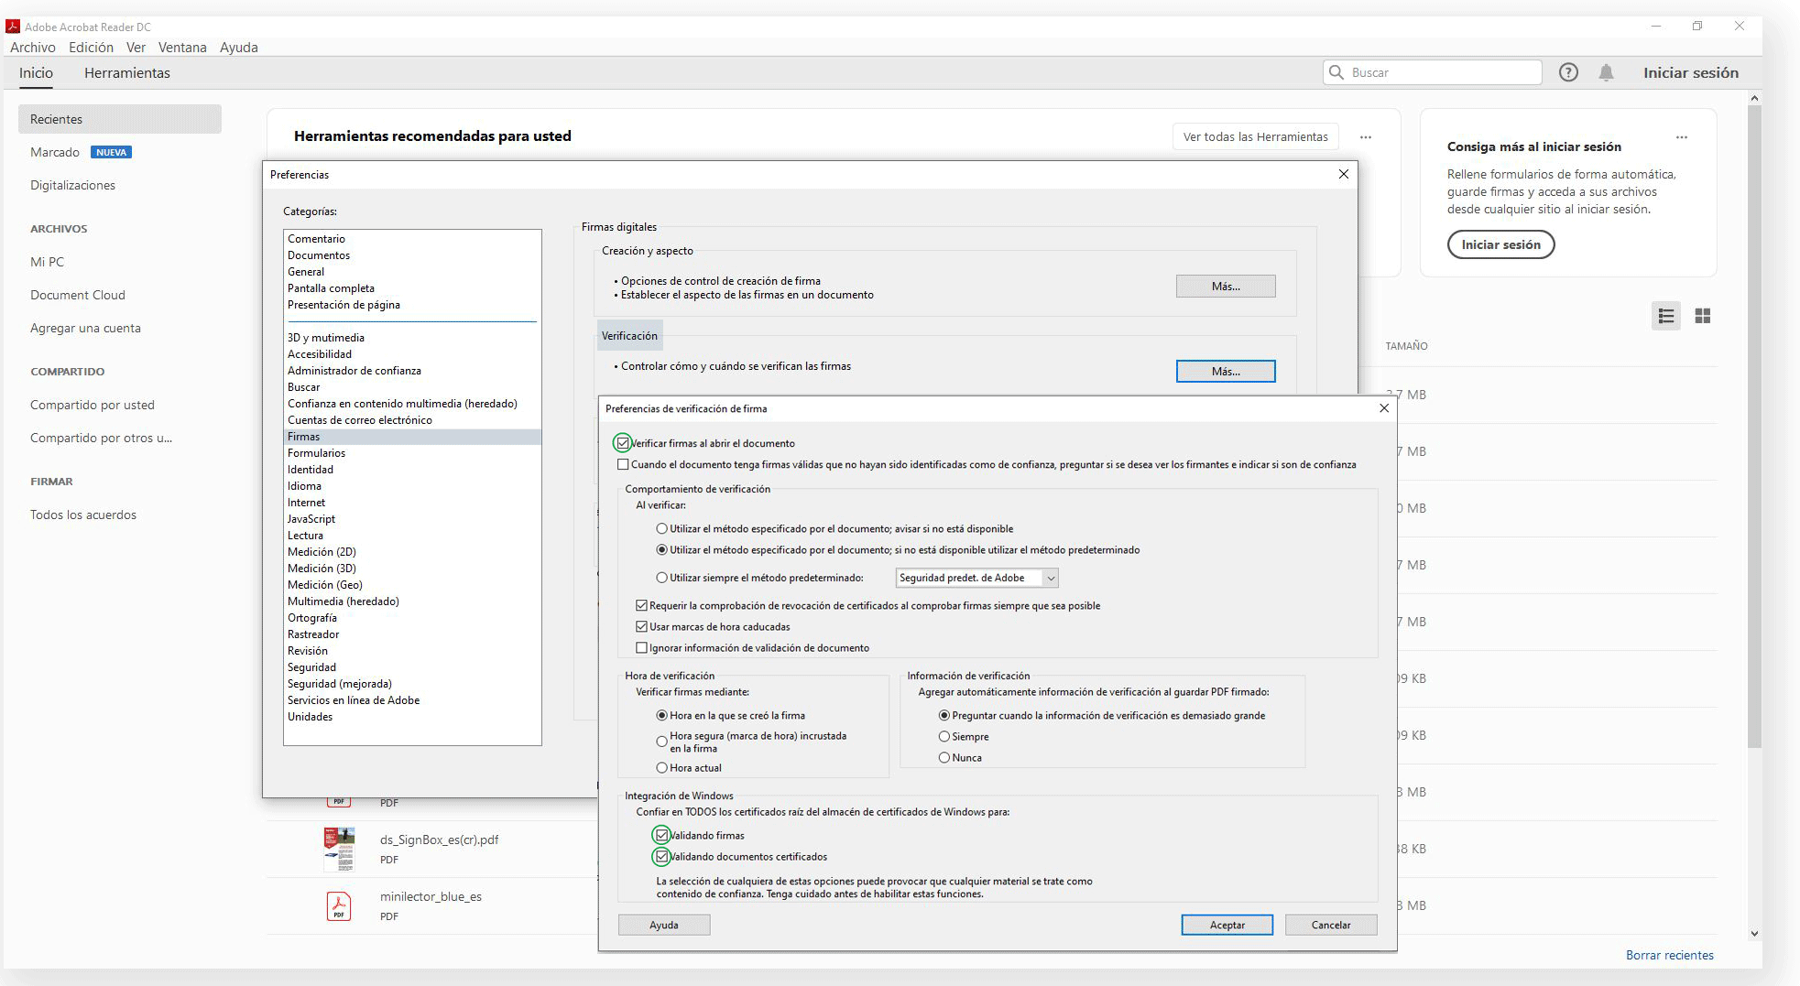The image size is (1800, 986).
Task: Click Aceptar in verification preferences
Action: point(1227,925)
